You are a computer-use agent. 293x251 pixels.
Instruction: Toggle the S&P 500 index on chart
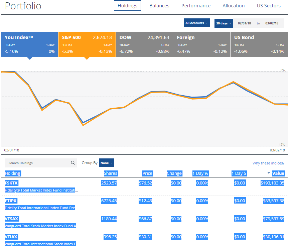coord(87,44)
